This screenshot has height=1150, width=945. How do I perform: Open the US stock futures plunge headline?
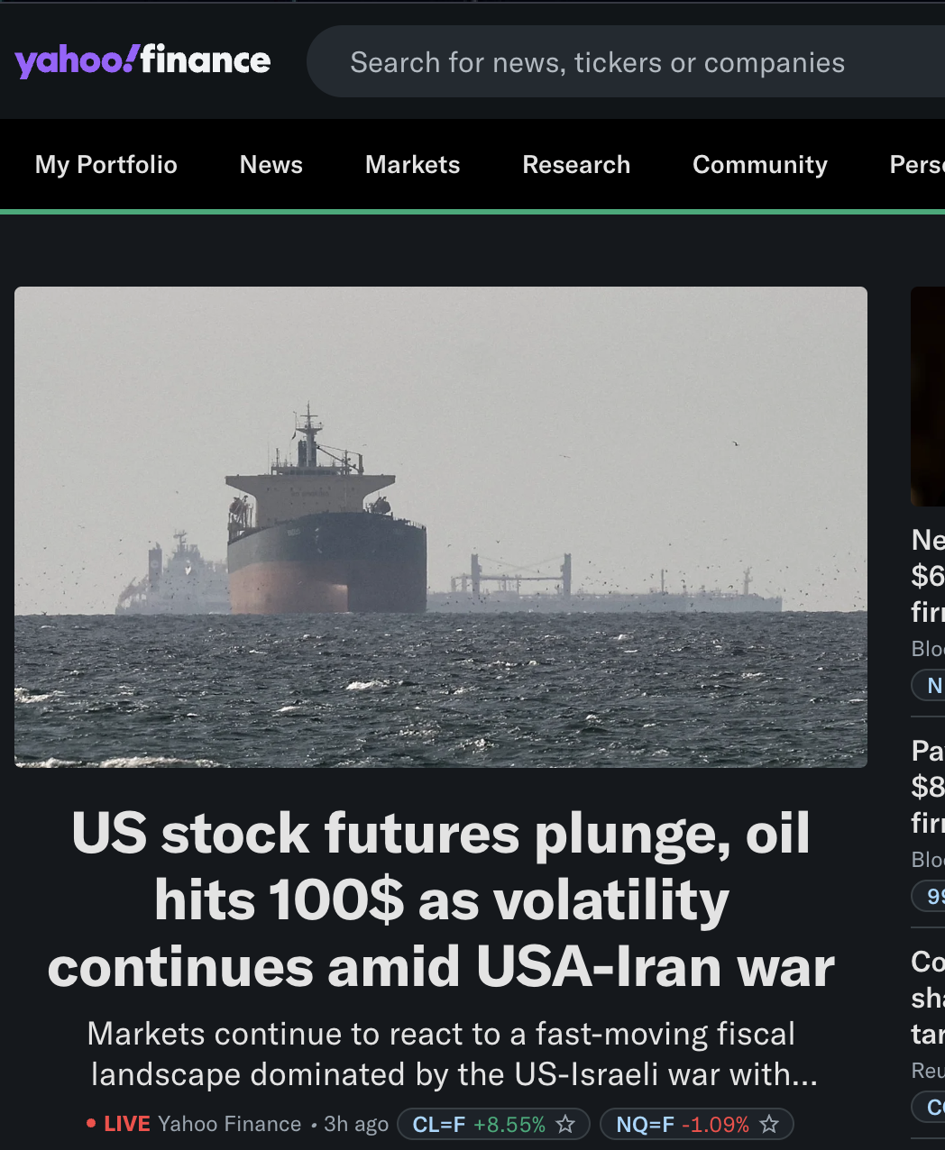pos(441,899)
